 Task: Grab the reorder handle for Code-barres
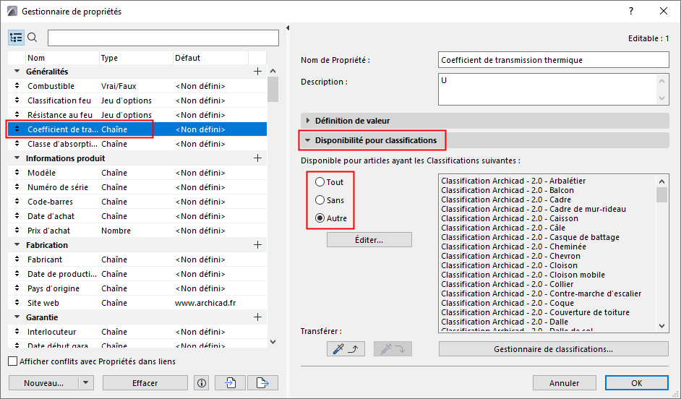(x=17, y=202)
